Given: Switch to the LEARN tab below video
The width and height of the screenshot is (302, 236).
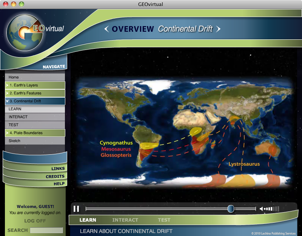Looking at the screenshot, I should point(88,220).
